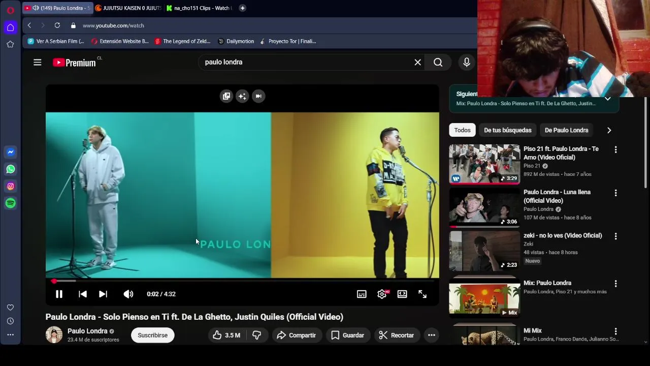Select the Todos filter chip

pyautogui.click(x=462, y=130)
